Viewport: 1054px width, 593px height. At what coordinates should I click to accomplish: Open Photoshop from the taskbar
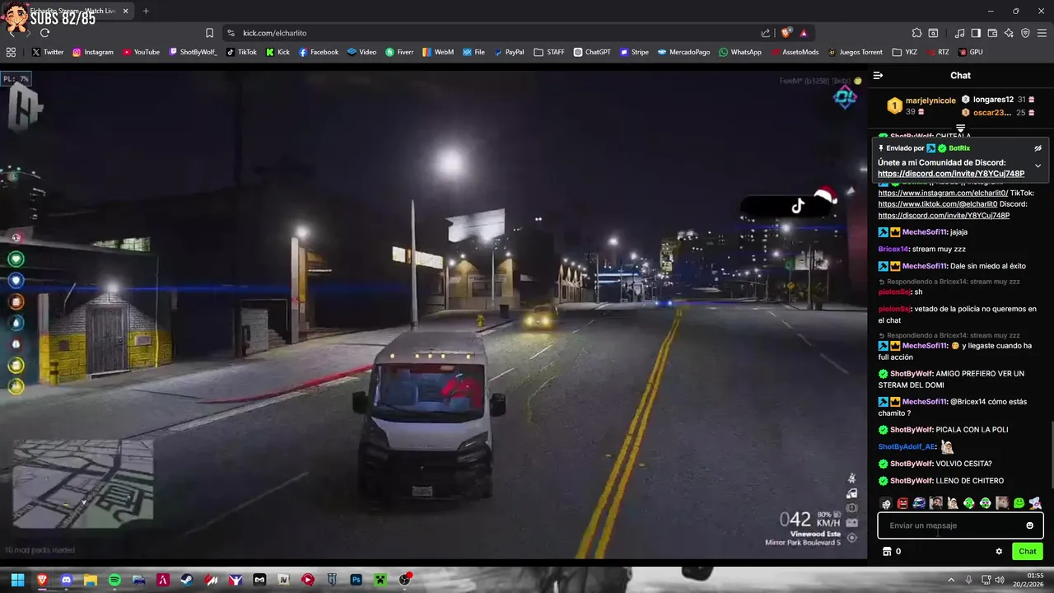click(x=356, y=580)
